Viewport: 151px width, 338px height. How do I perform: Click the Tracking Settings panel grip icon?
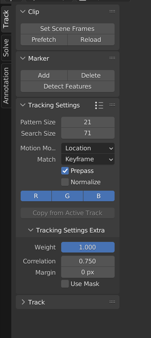[x=112, y=105]
